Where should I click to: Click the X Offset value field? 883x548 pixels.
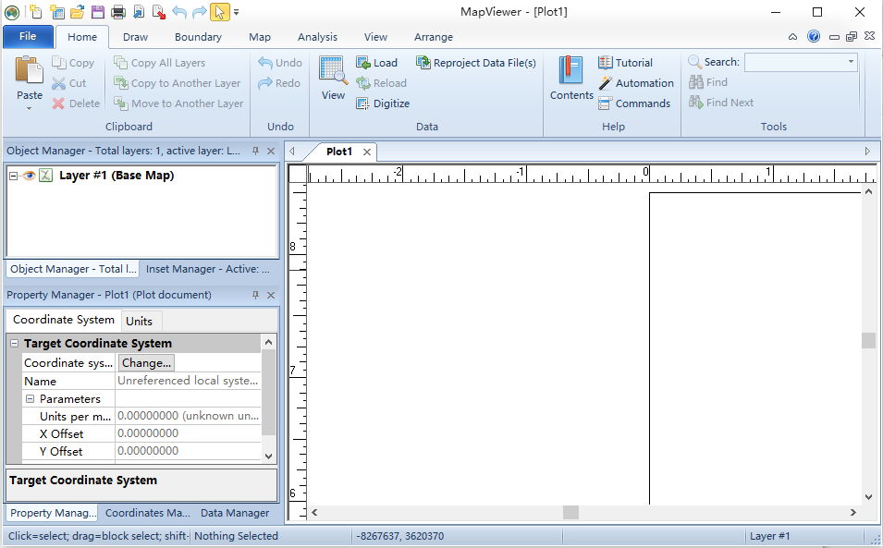[188, 433]
